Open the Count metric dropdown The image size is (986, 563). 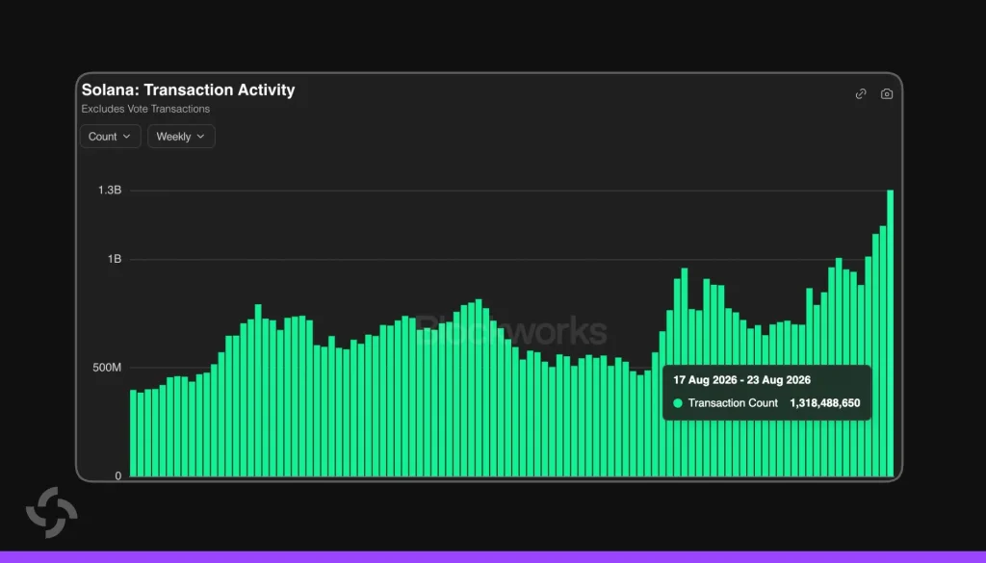coord(110,137)
